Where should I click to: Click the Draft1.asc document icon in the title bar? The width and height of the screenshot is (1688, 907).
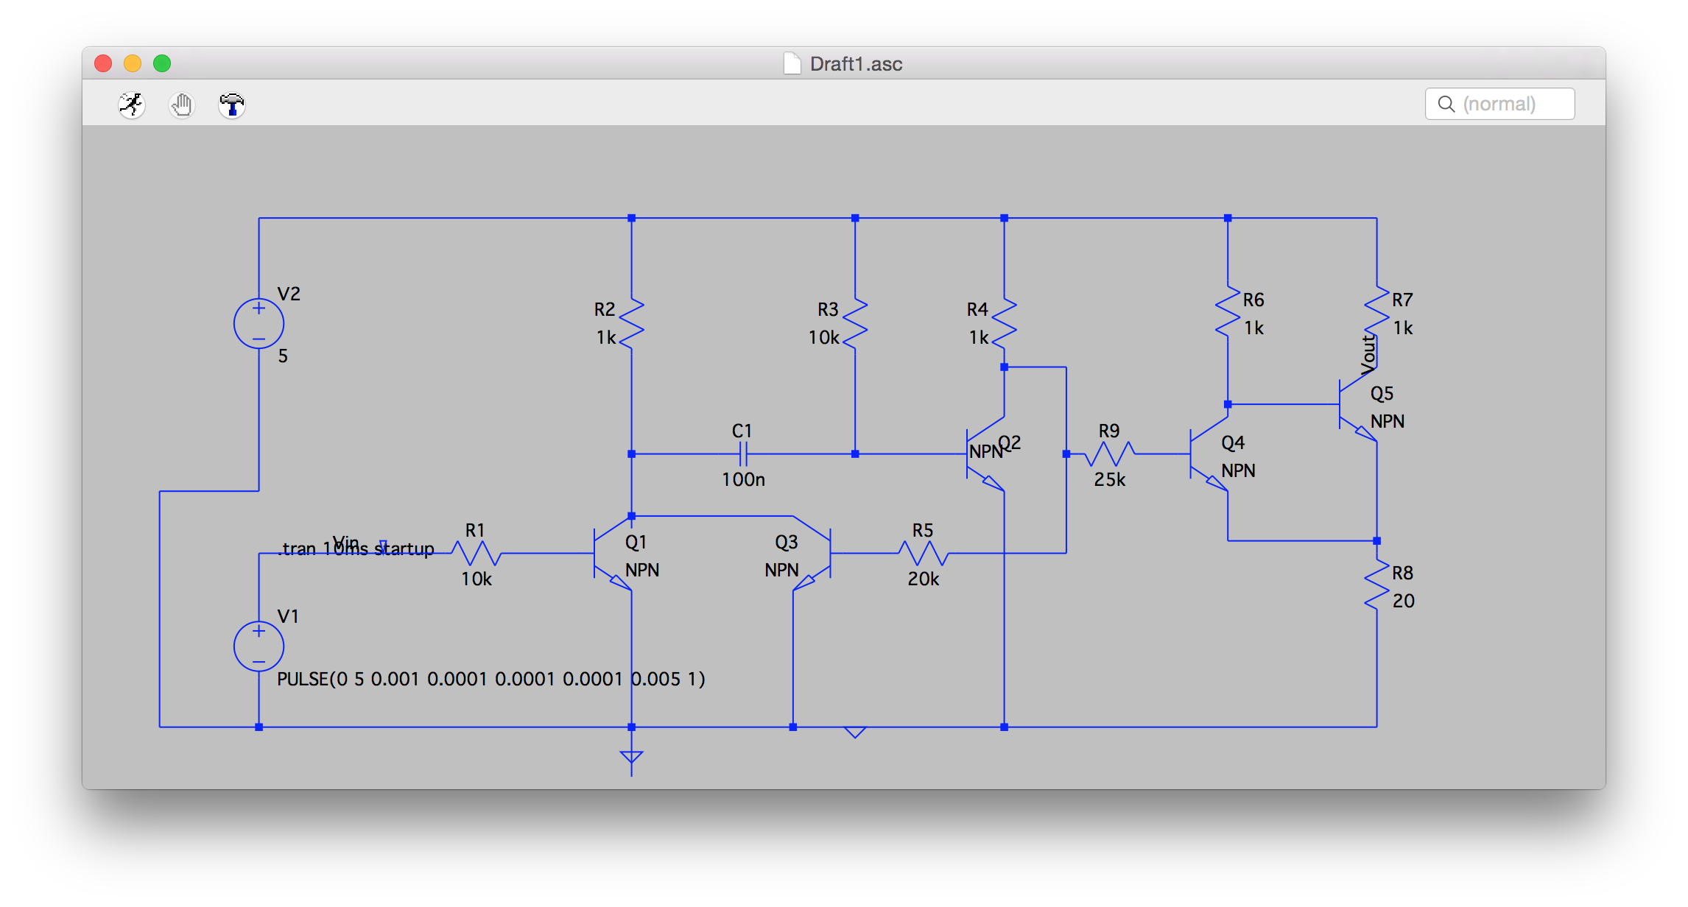[792, 64]
